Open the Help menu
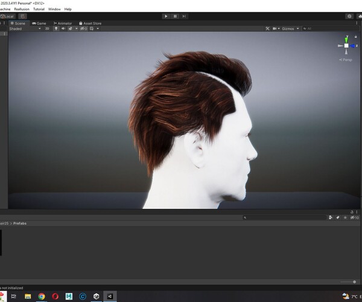Viewport: 362px width, 302px height. click(x=68, y=9)
